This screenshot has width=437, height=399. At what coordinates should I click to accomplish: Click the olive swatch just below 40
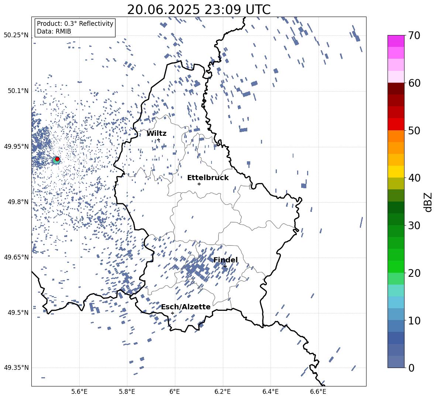pyautogui.click(x=396, y=183)
